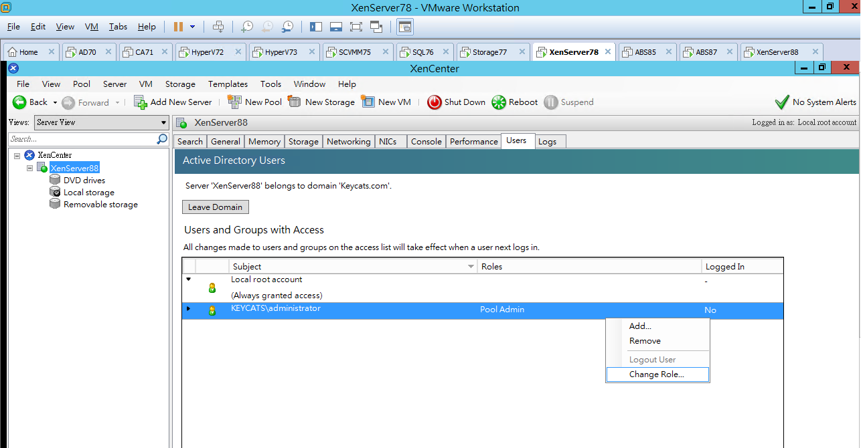The height and width of the screenshot is (448, 861).
Task: Open the Forward history dropdown arrow
Action: 118,102
